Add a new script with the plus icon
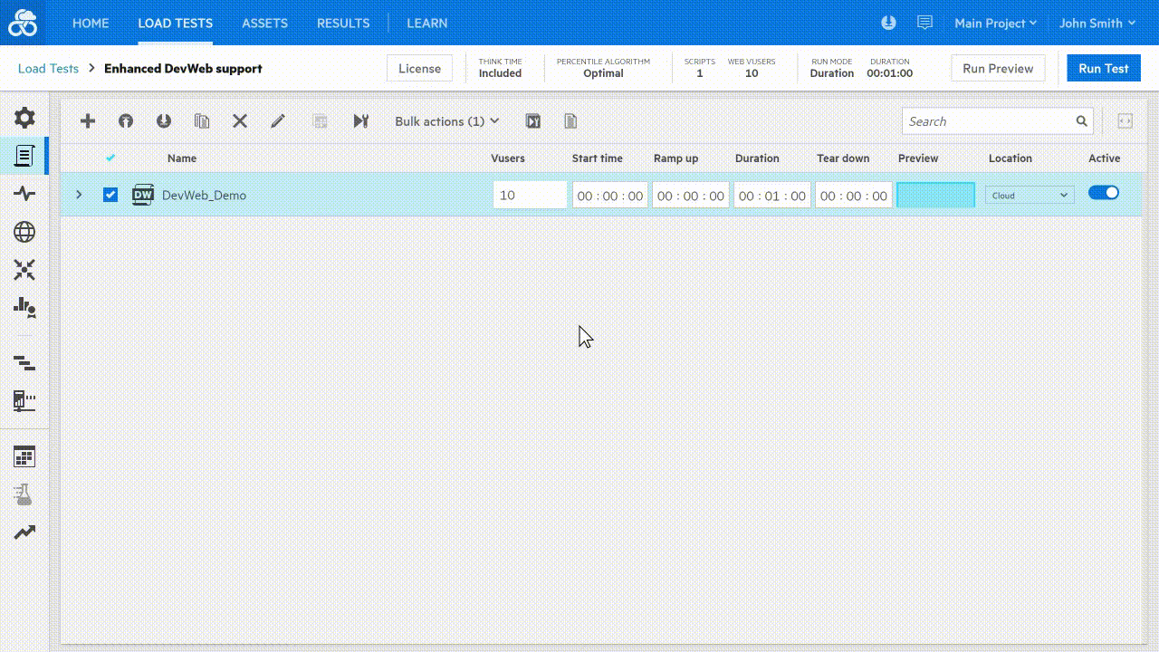Image resolution: width=1159 pixels, height=652 pixels. point(88,120)
